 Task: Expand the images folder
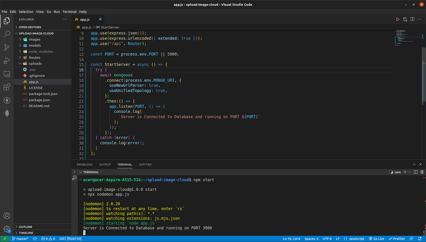coord(34,39)
